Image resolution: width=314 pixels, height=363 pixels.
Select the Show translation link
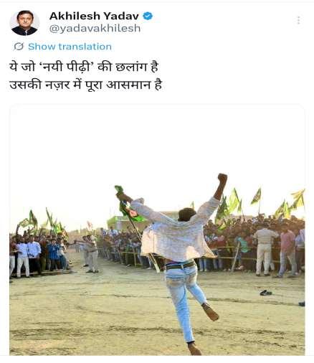(70, 47)
